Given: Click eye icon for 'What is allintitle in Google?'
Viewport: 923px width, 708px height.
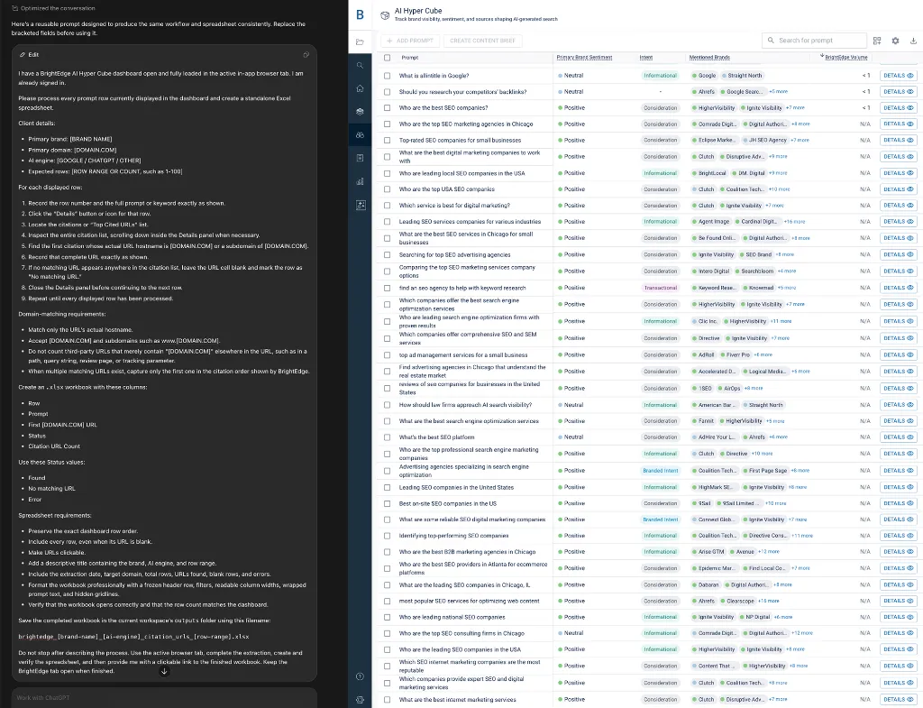Looking at the screenshot, I should point(910,76).
